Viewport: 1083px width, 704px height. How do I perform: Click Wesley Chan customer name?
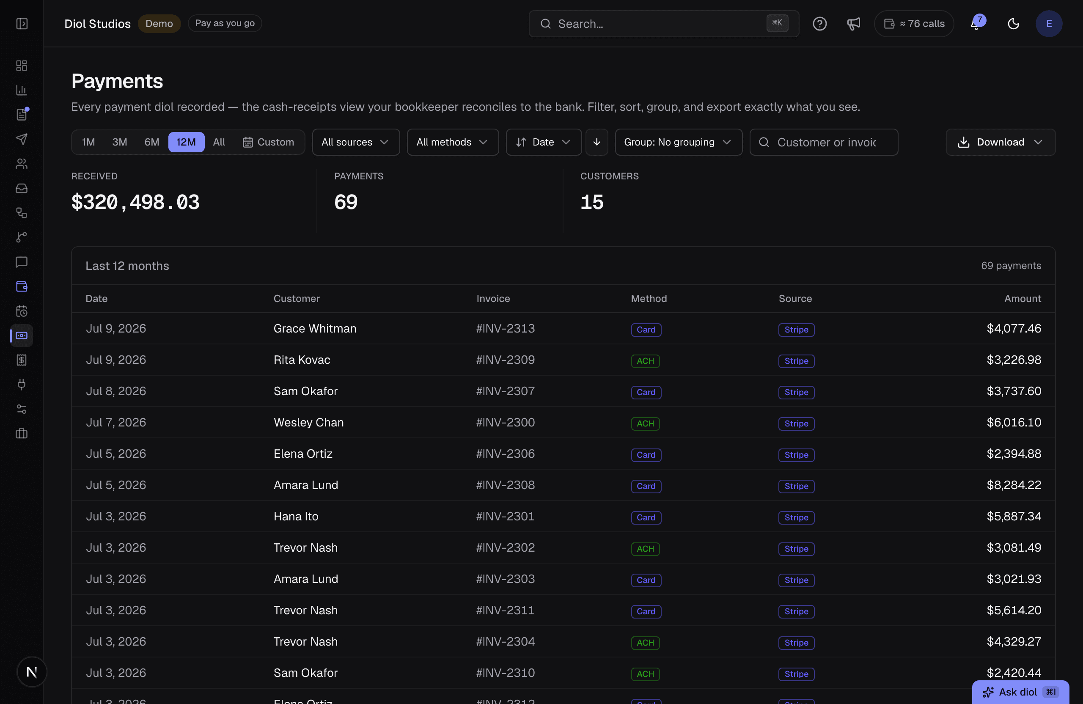coord(308,422)
